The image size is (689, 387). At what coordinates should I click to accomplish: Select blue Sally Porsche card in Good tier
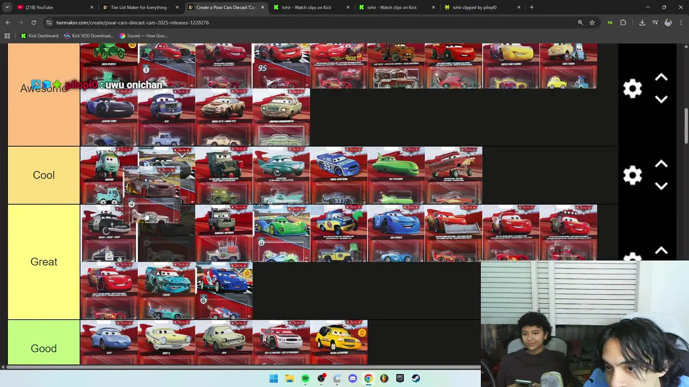coord(109,342)
